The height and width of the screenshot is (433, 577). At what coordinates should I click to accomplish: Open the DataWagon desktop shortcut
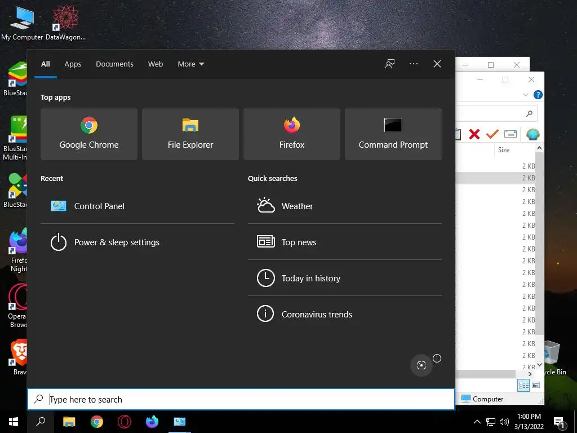[x=65, y=22]
